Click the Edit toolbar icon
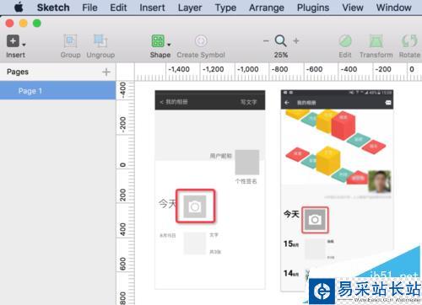The width and height of the screenshot is (422, 305). 345,41
